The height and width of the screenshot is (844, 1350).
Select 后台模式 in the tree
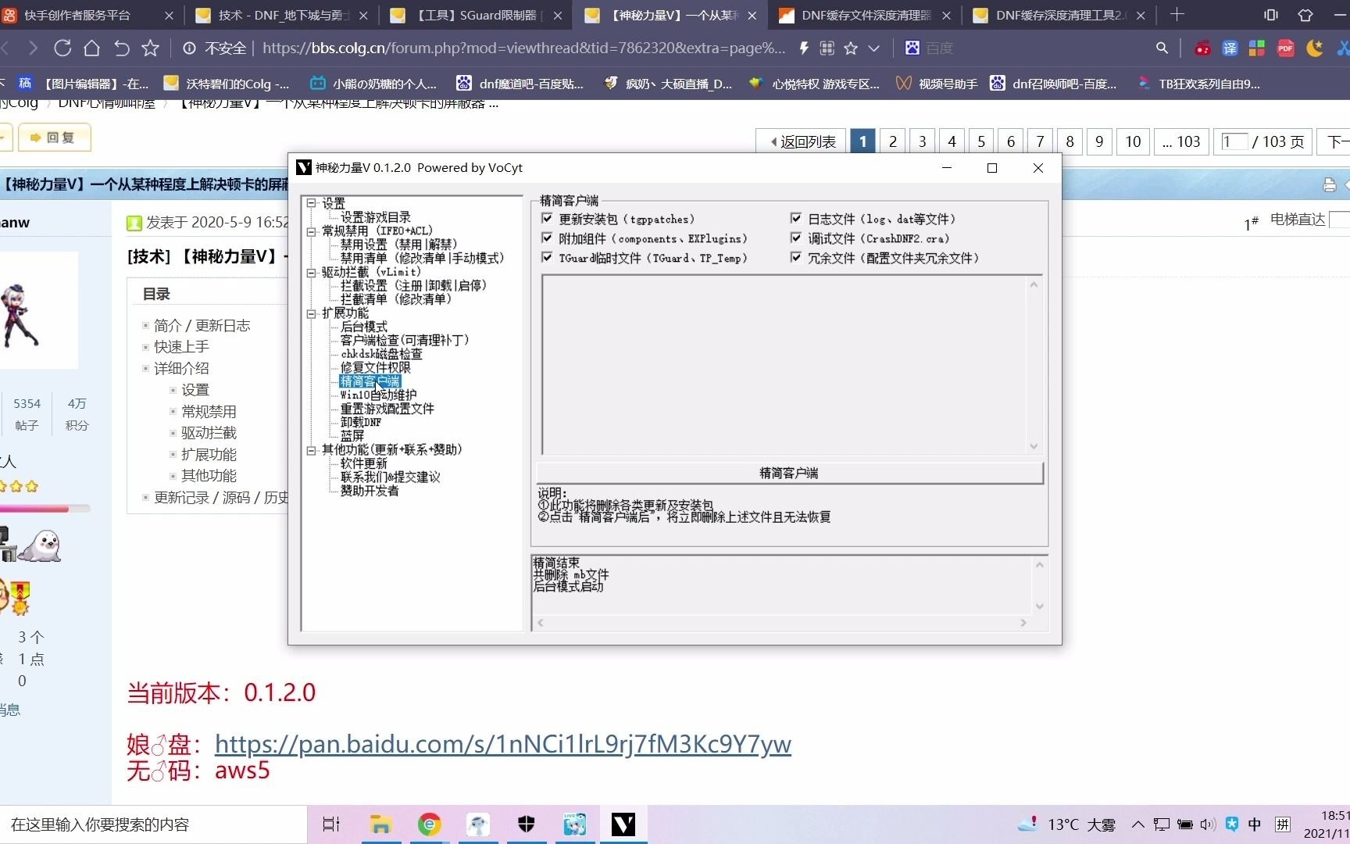[364, 327]
